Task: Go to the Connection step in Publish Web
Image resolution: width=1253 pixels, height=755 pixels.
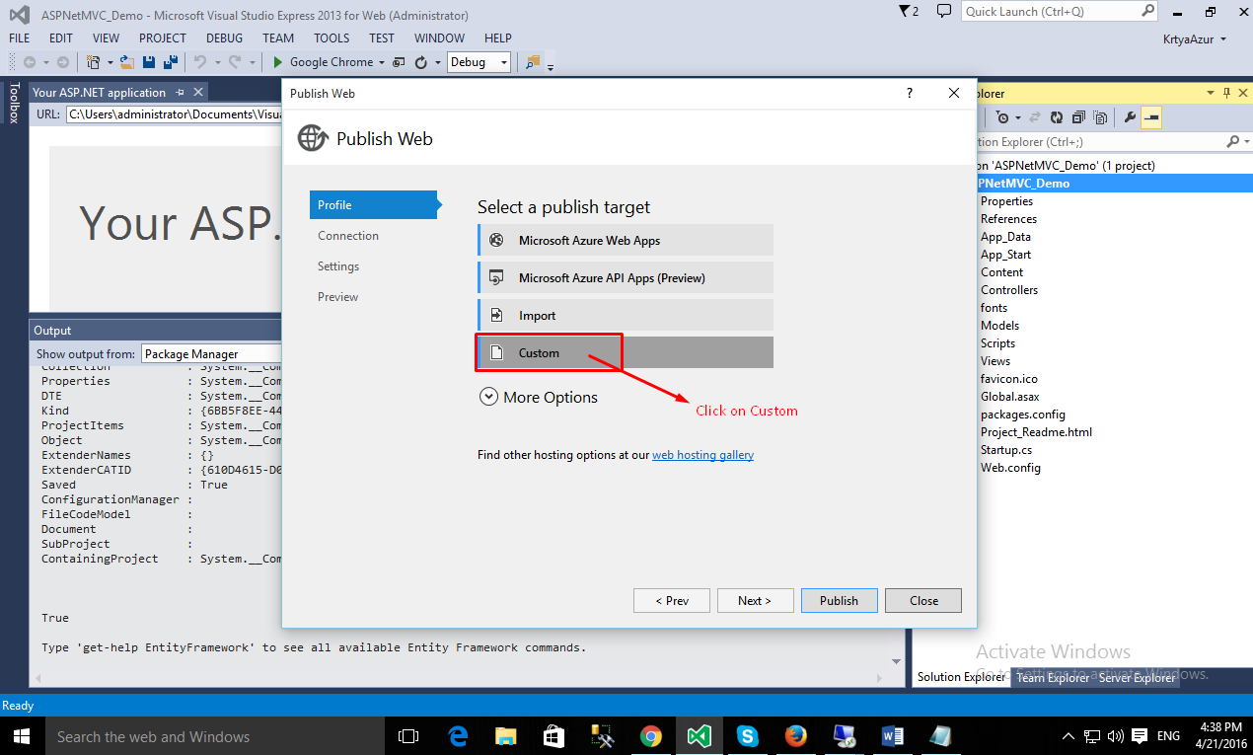Action: (348, 236)
